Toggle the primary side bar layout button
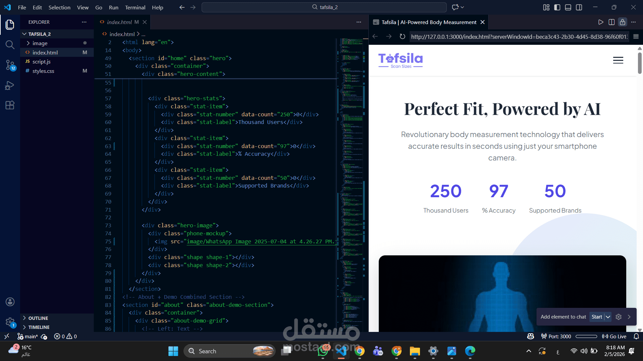Image resolution: width=643 pixels, height=361 pixels. point(557,7)
